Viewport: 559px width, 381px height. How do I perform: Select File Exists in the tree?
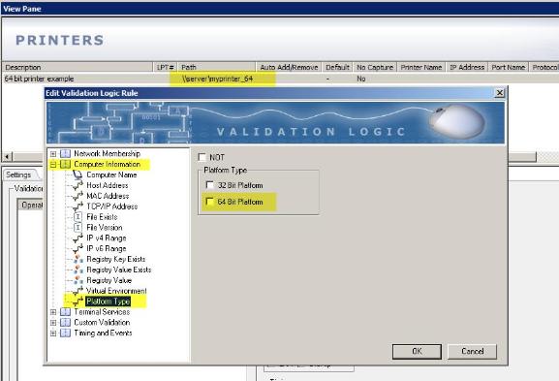point(102,217)
